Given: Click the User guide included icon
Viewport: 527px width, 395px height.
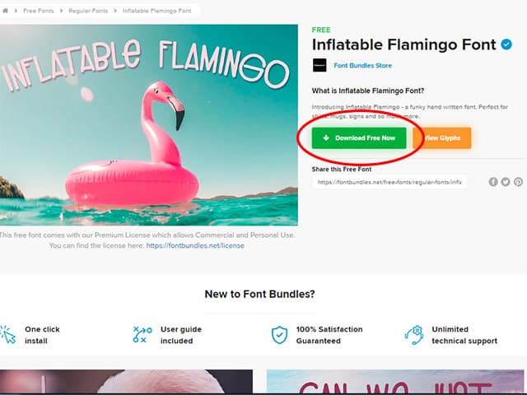Looking at the screenshot, I should point(142,335).
